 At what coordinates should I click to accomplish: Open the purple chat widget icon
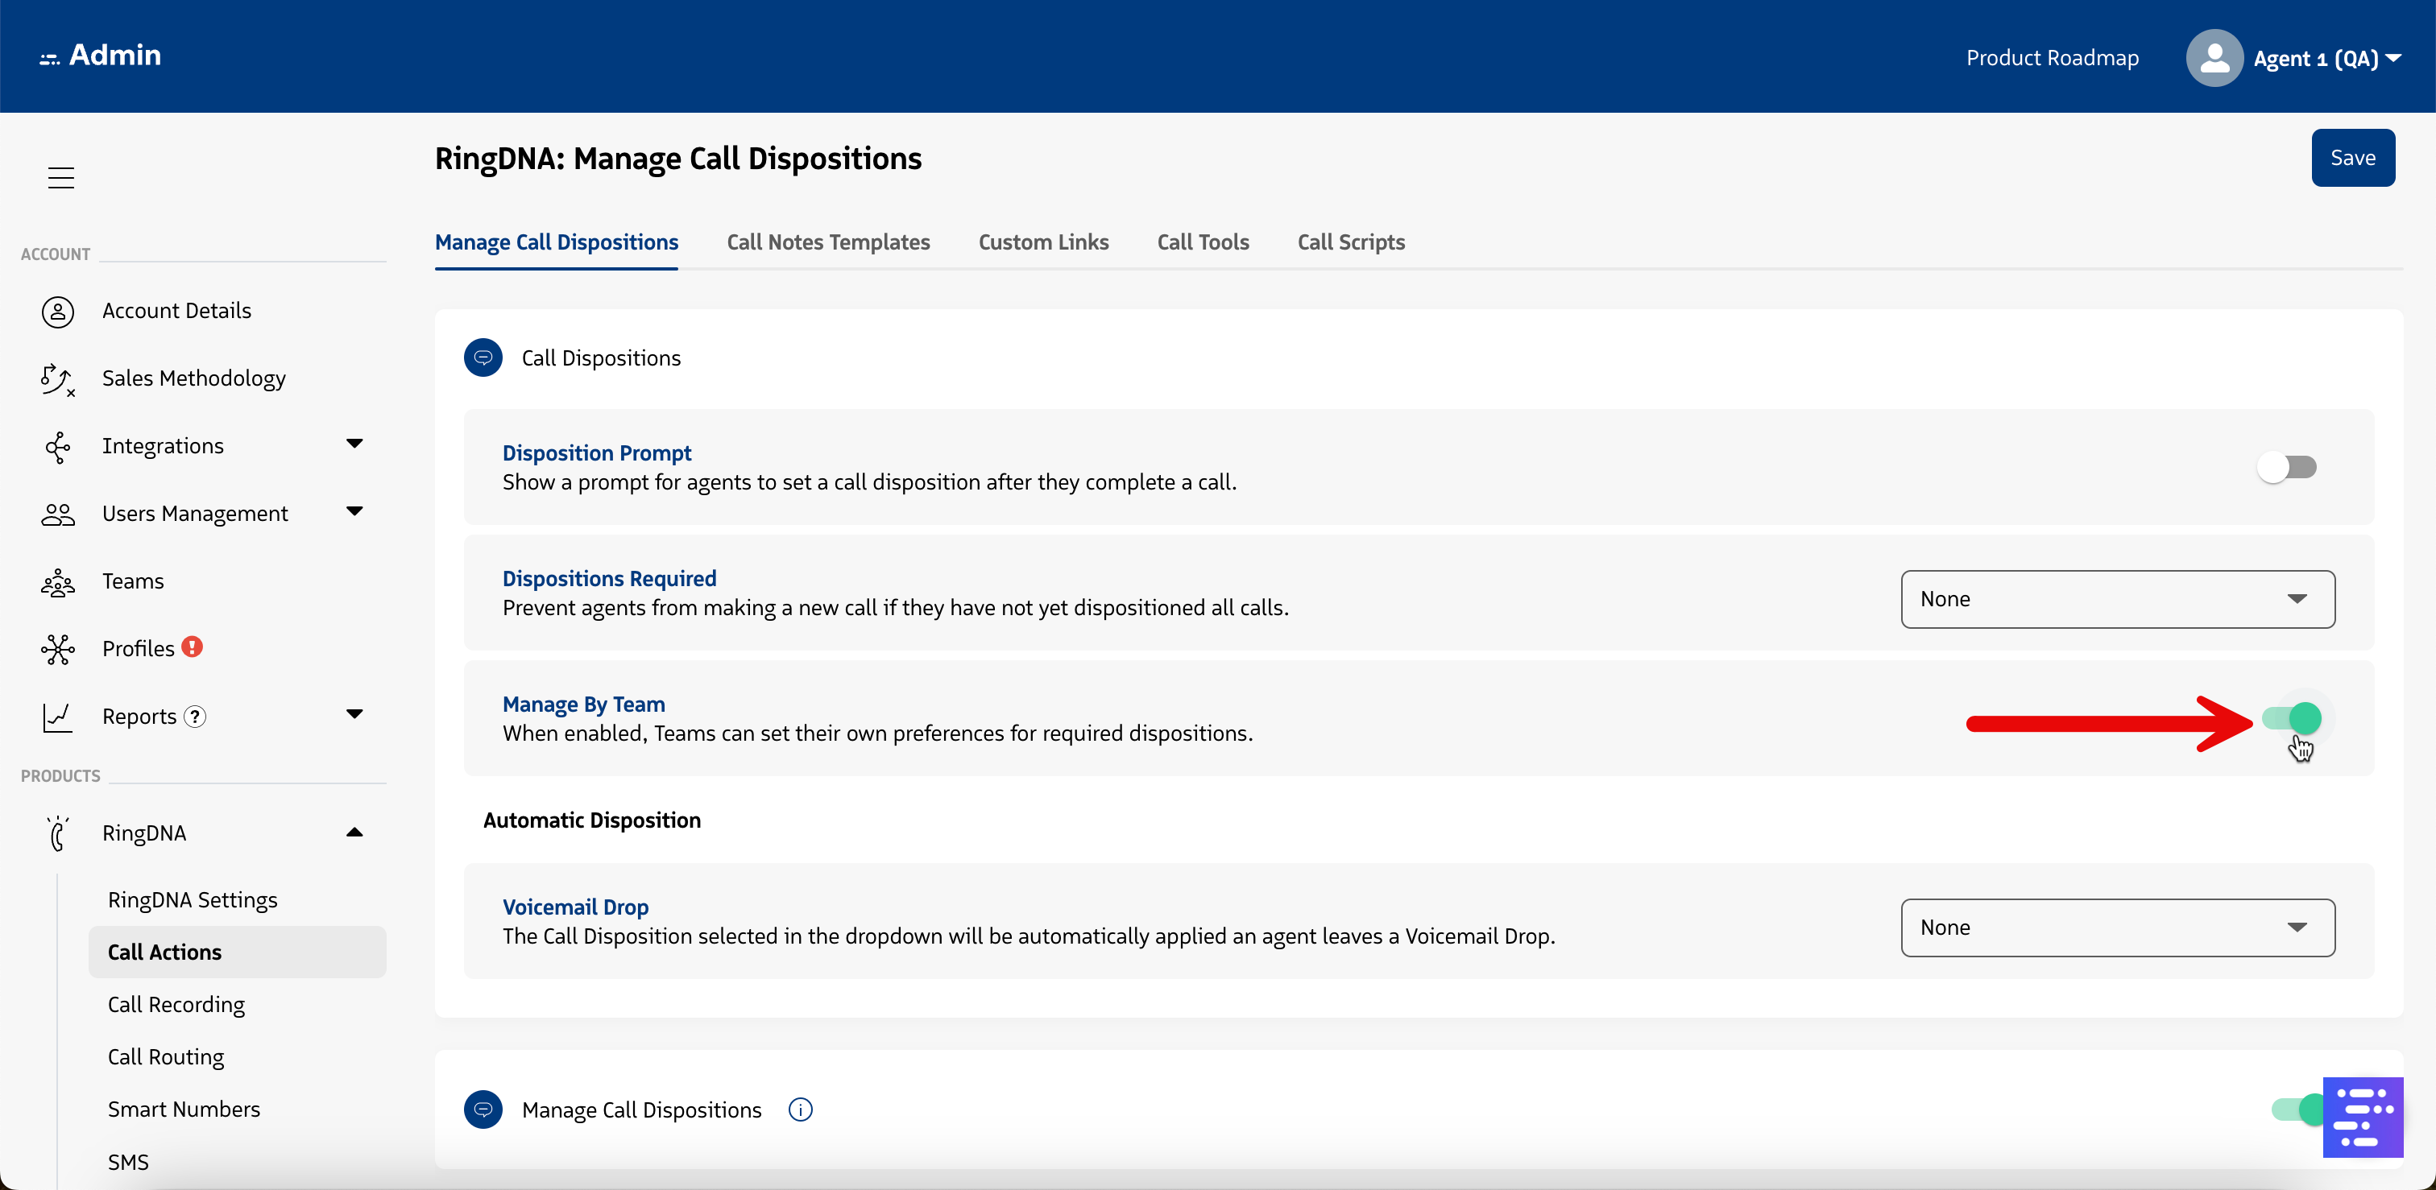pyautogui.click(x=2361, y=1116)
